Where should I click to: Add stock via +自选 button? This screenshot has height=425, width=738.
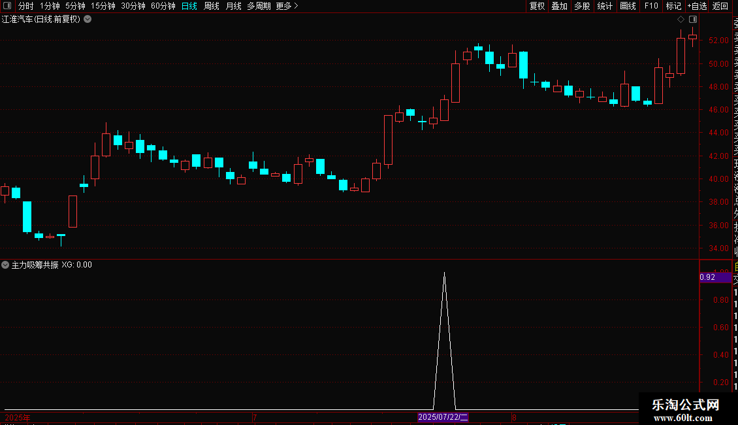point(697,6)
